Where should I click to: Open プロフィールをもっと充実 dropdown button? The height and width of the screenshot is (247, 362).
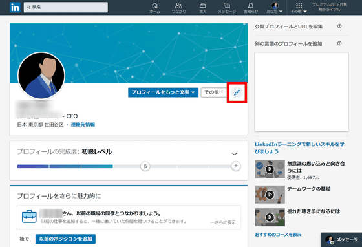(163, 92)
